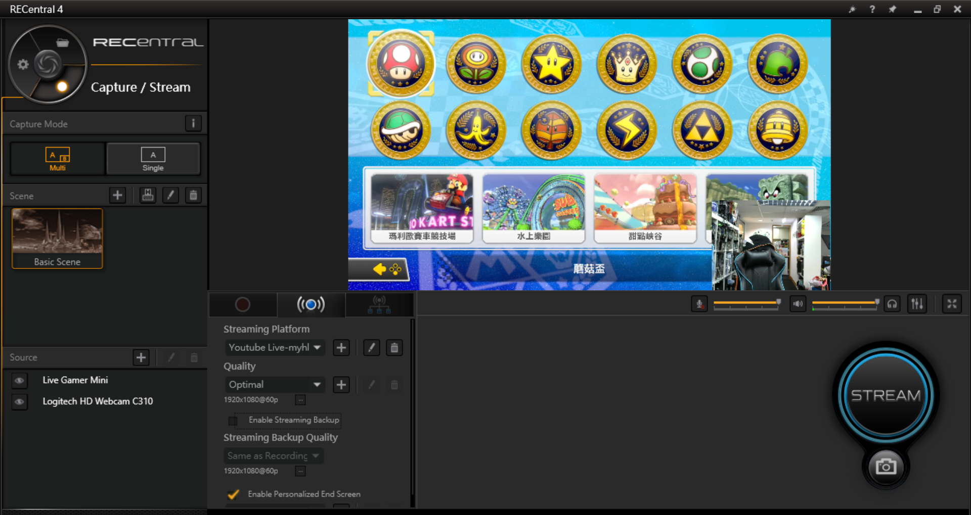Edit the selected scene
Image resolution: width=971 pixels, height=515 pixels.
point(170,195)
